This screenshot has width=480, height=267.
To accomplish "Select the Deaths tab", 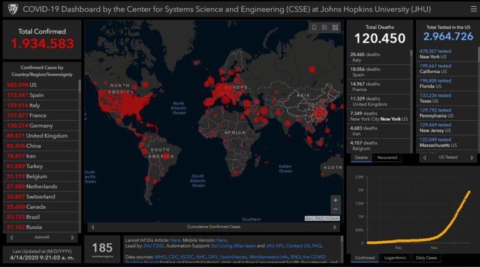I will (361, 158).
